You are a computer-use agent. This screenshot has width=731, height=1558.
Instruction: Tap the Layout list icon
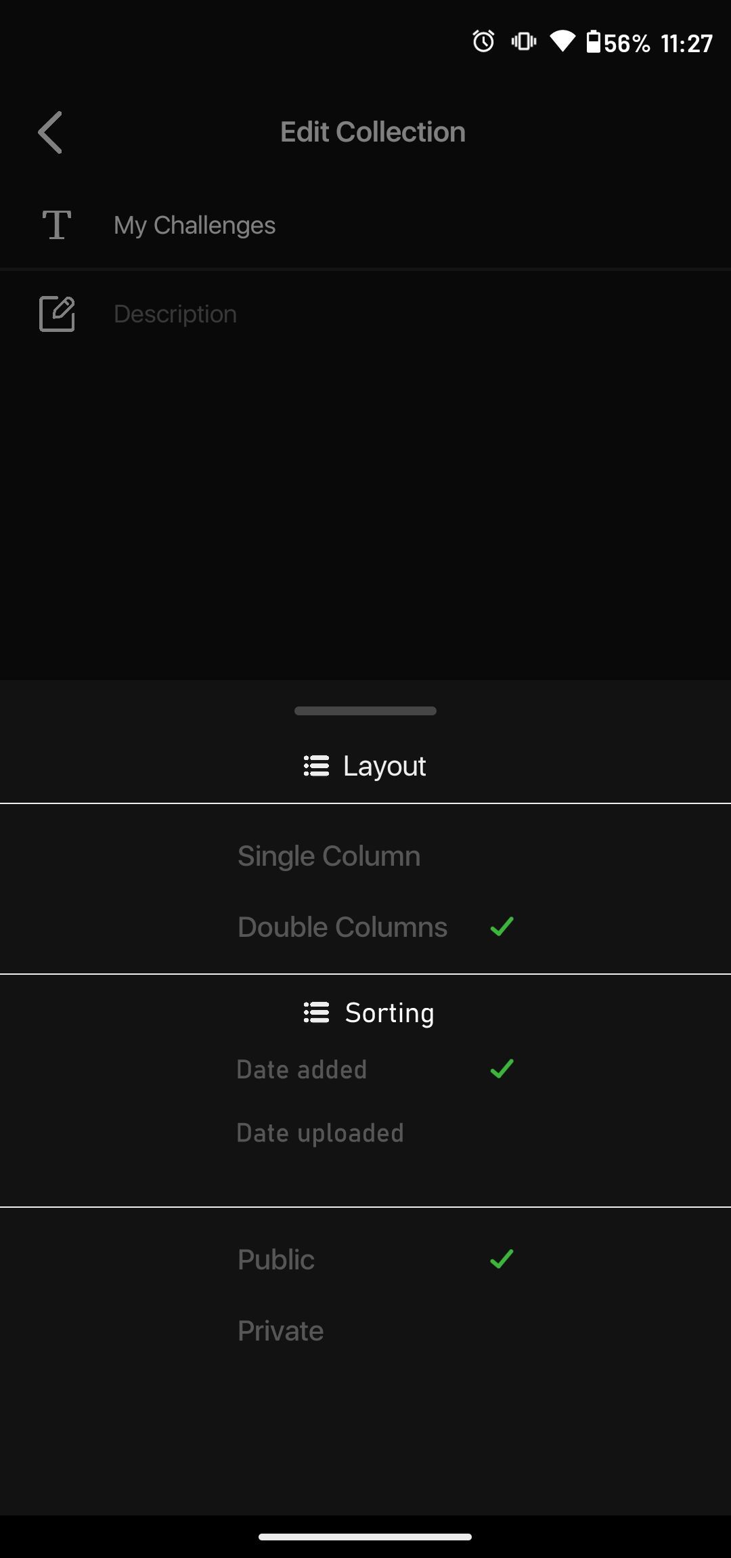316,766
